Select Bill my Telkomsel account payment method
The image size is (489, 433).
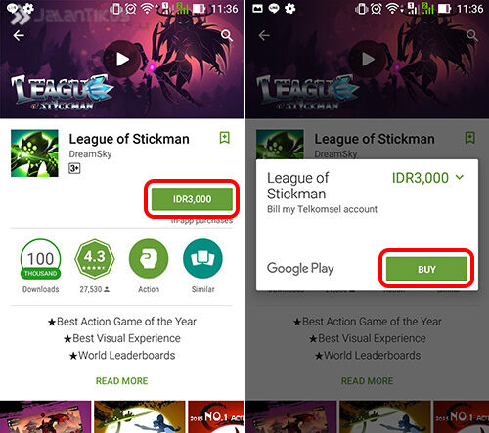(x=322, y=209)
